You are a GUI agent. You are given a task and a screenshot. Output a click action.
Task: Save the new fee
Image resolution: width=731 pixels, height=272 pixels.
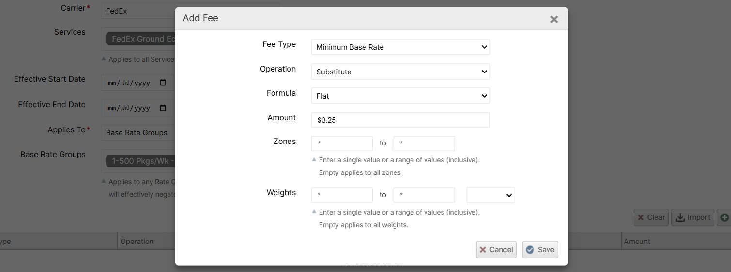click(540, 250)
